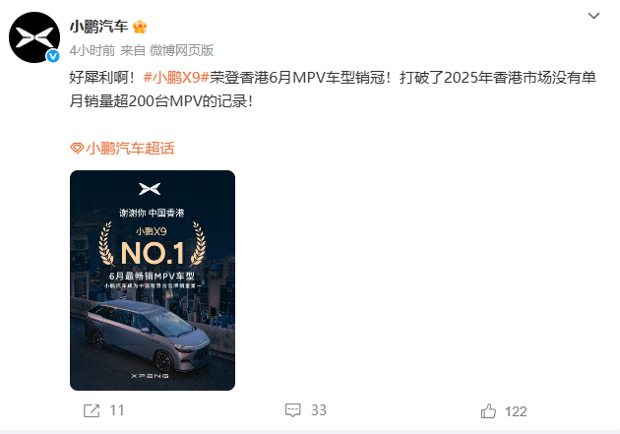
Task: Click the 4小时前 timestamp
Action: (x=93, y=50)
